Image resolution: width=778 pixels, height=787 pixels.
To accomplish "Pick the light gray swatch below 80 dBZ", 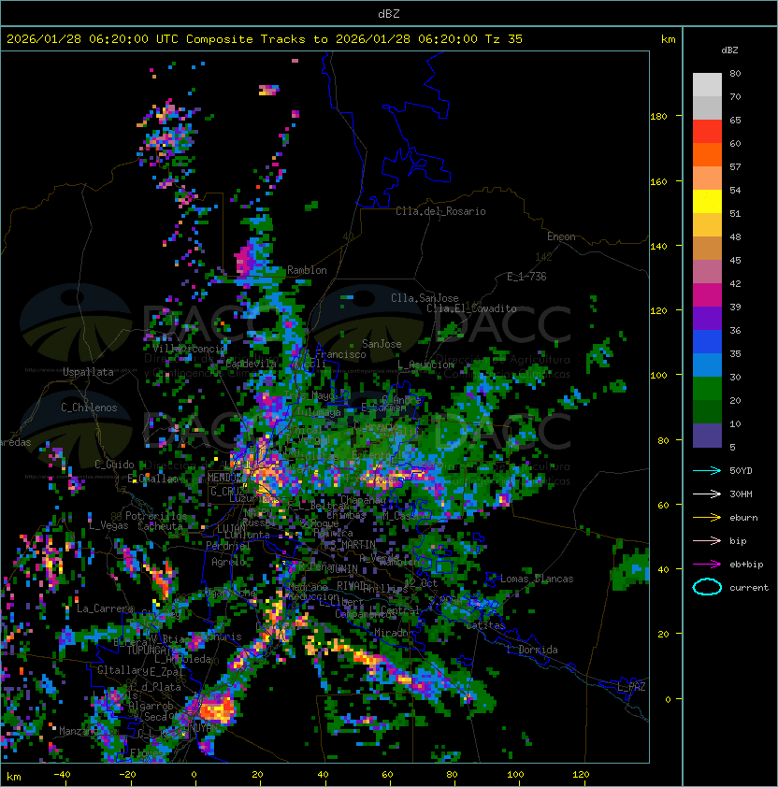I will [x=707, y=85].
